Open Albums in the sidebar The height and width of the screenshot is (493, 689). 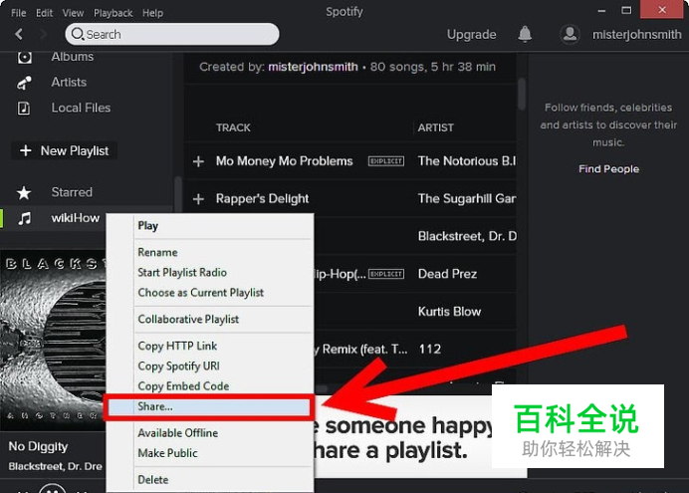coord(73,57)
